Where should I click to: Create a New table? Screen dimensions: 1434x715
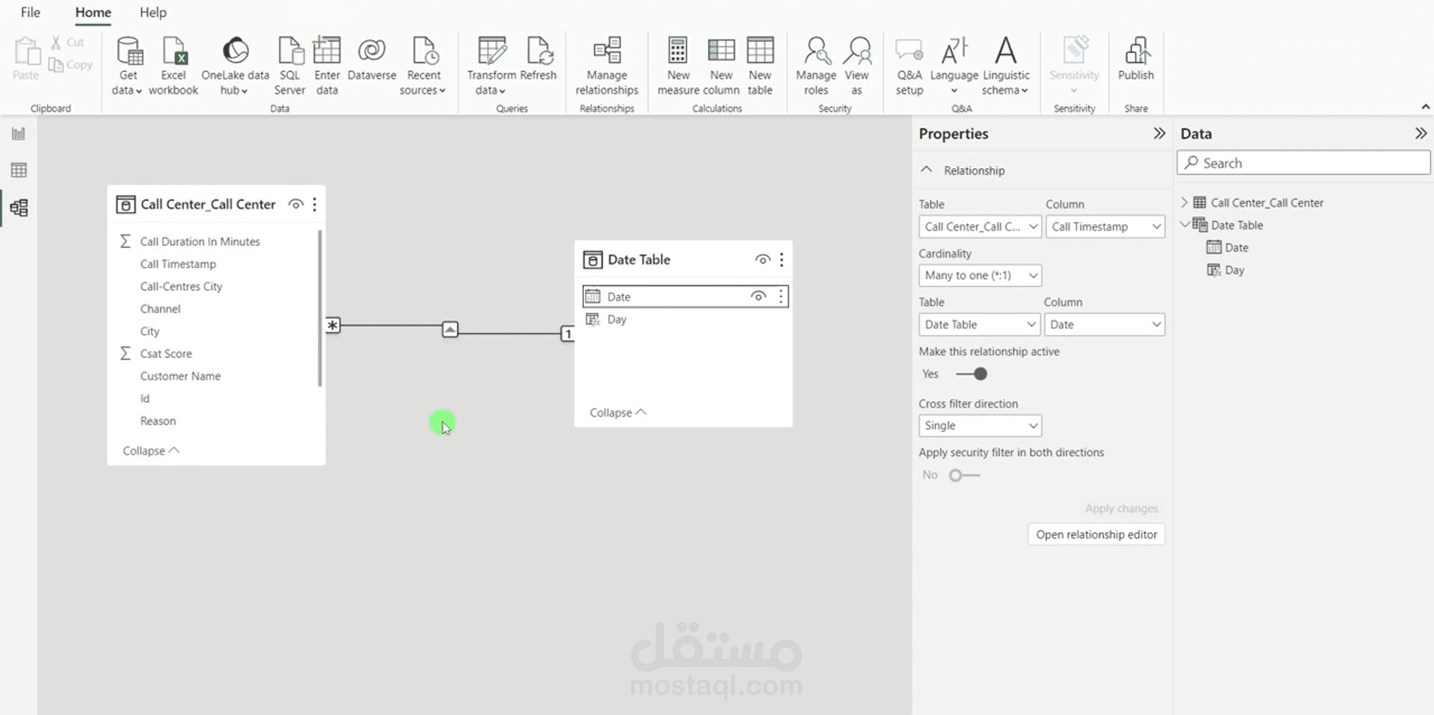760,66
